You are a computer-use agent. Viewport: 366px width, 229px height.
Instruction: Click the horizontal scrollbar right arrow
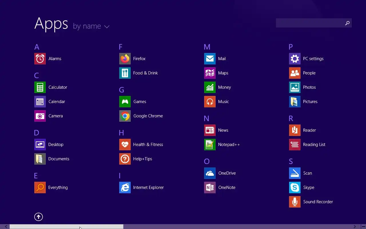pyautogui.click(x=355, y=227)
